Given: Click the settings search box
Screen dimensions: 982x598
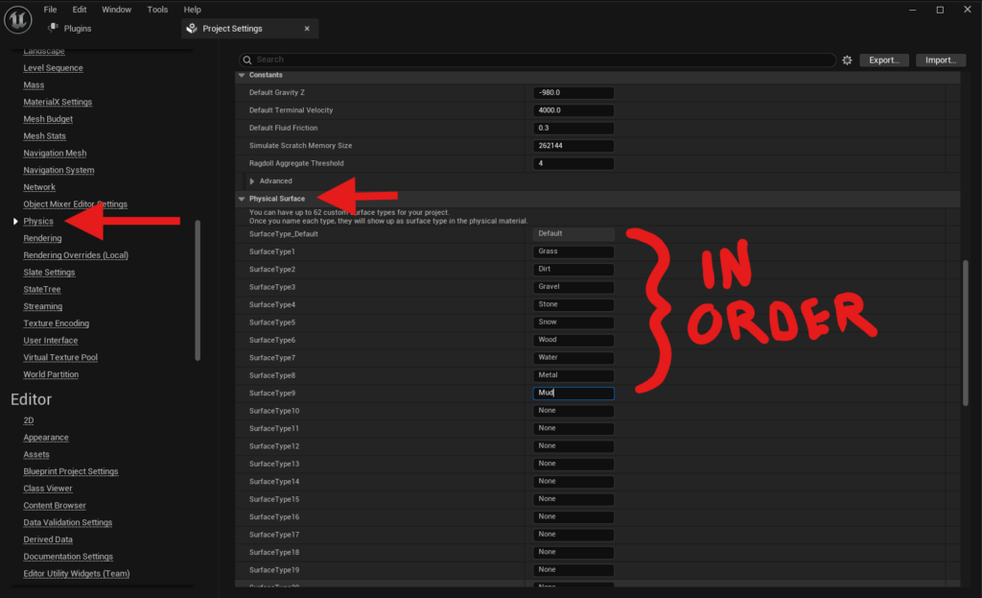Looking at the screenshot, I should [537, 60].
